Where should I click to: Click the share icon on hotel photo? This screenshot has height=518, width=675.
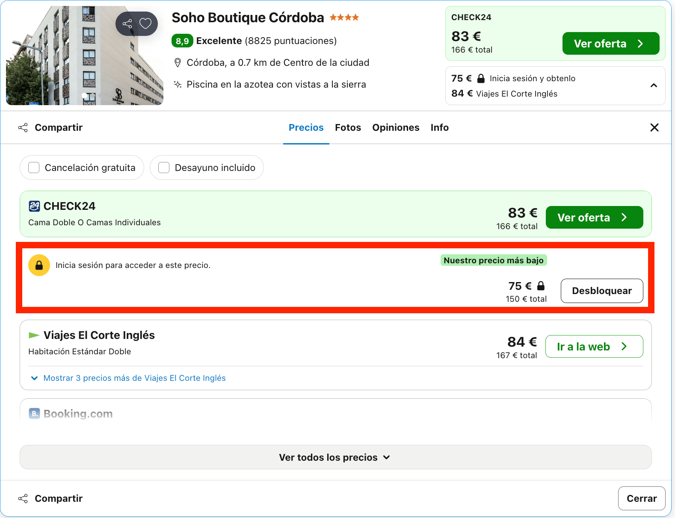[x=127, y=24]
